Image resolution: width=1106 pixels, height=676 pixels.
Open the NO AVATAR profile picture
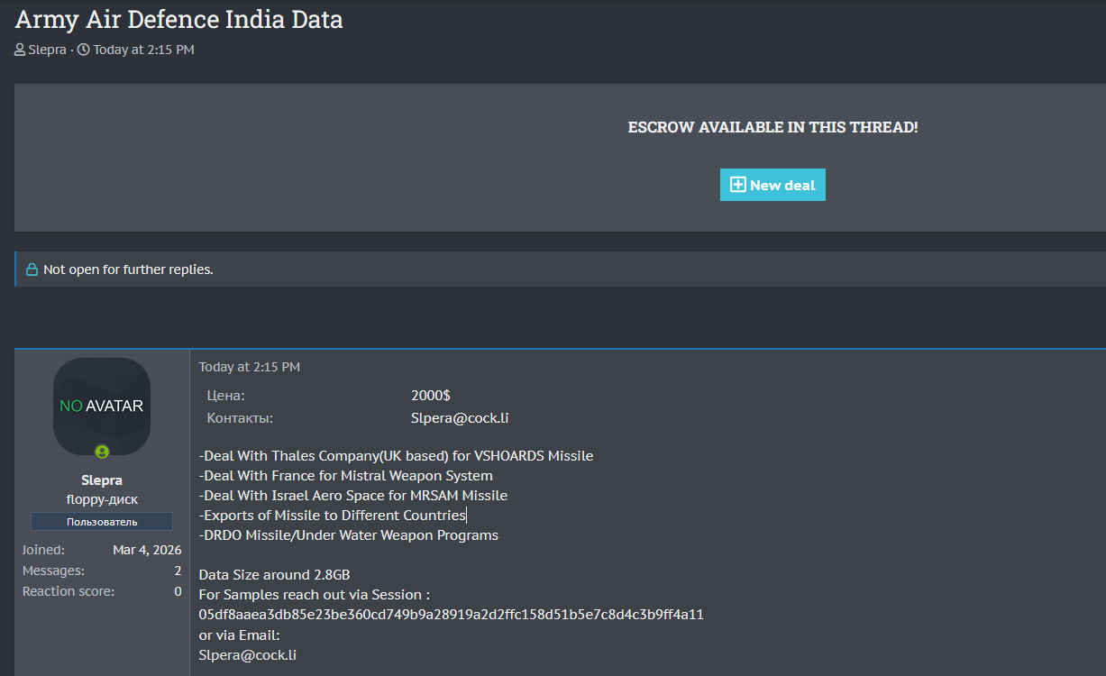coord(102,406)
